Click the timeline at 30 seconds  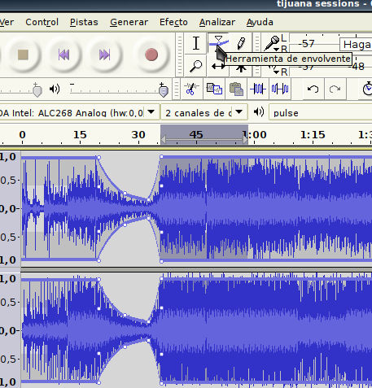coord(138,135)
